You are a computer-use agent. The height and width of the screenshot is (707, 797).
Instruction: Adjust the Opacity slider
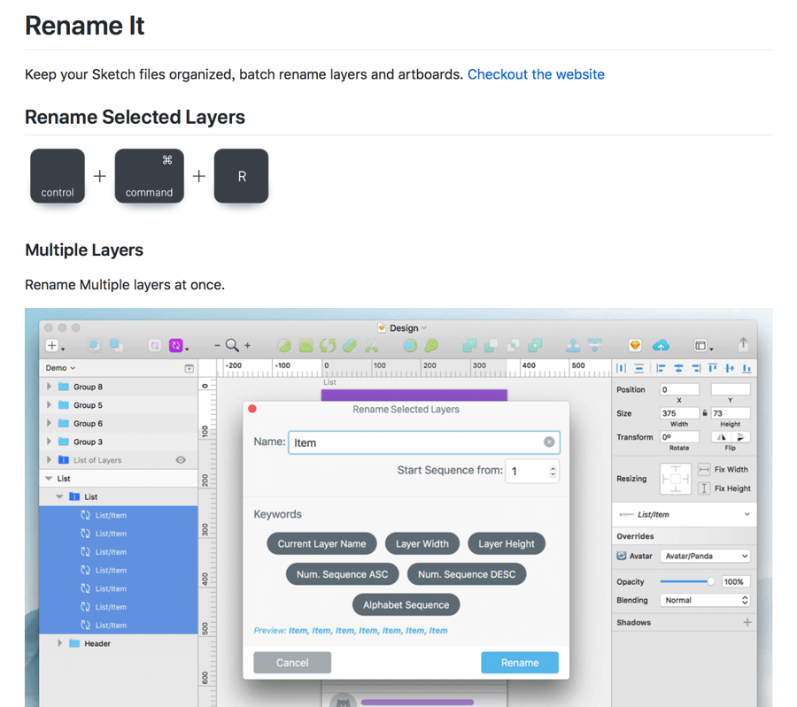point(688,581)
